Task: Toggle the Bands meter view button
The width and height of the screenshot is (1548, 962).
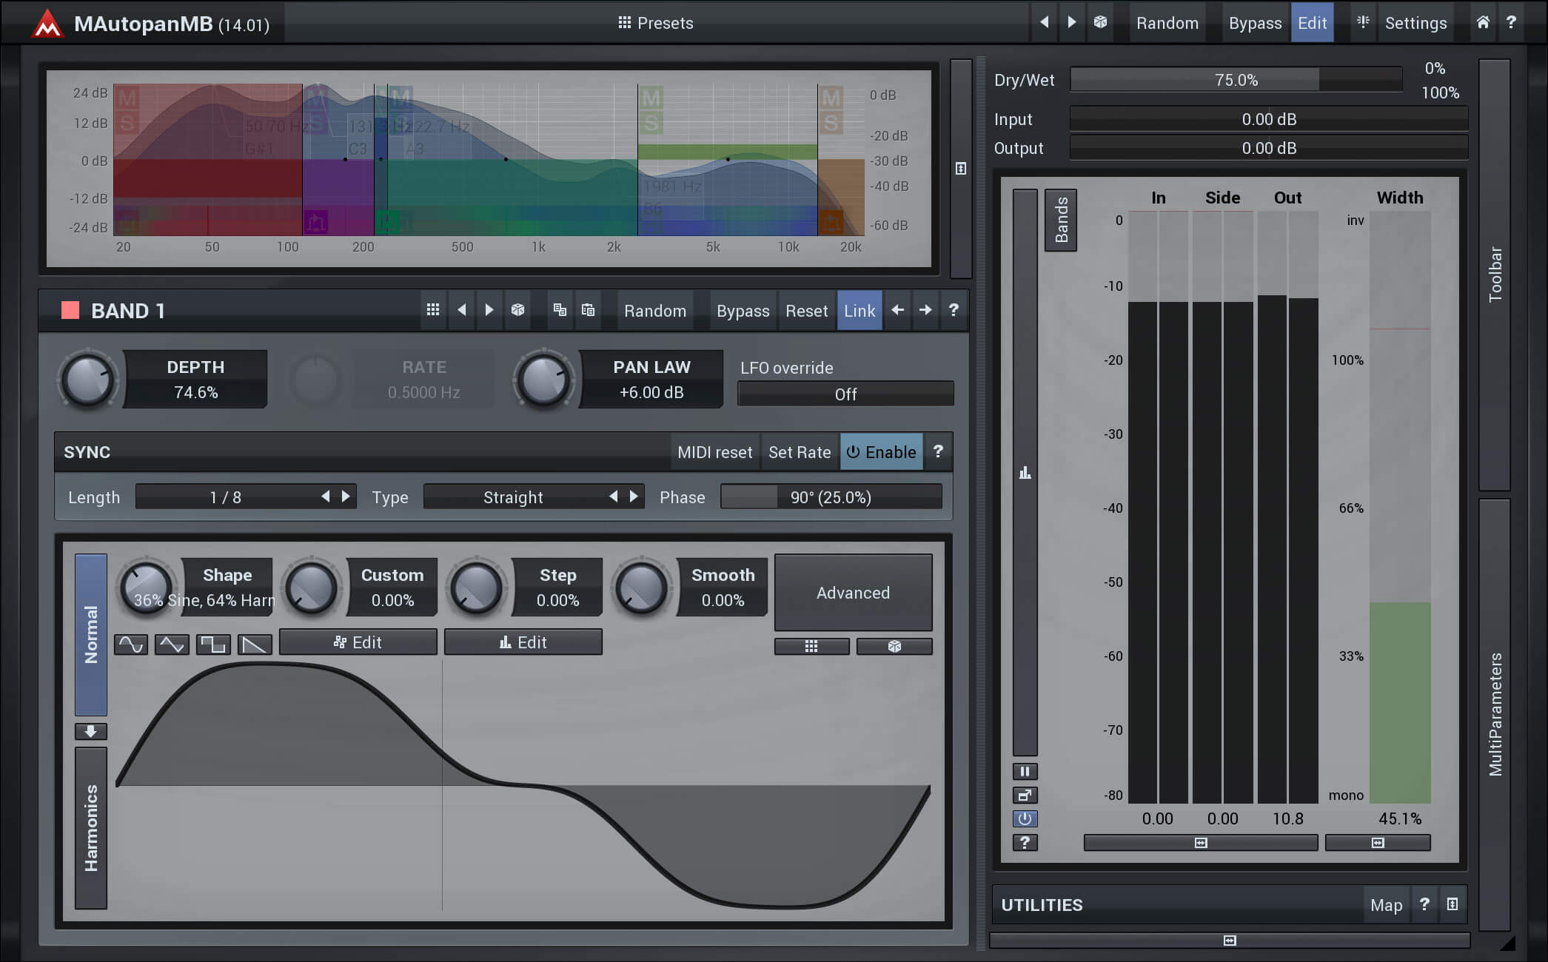Action: (1061, 220)
